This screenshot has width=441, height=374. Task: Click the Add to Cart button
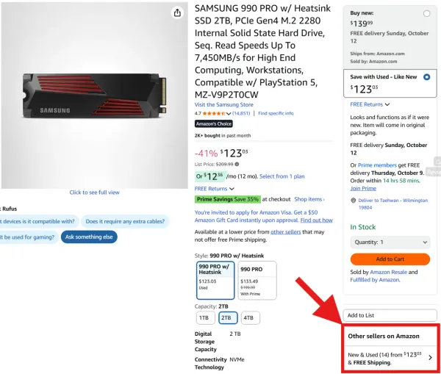point(390,259)
